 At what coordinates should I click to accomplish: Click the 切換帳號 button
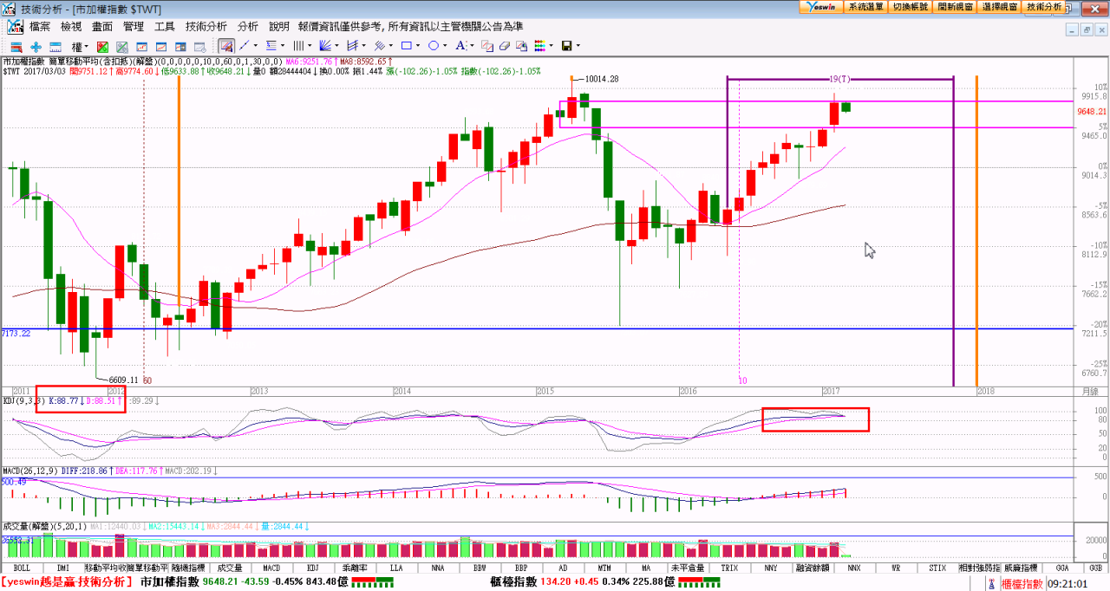pos(911,6)
